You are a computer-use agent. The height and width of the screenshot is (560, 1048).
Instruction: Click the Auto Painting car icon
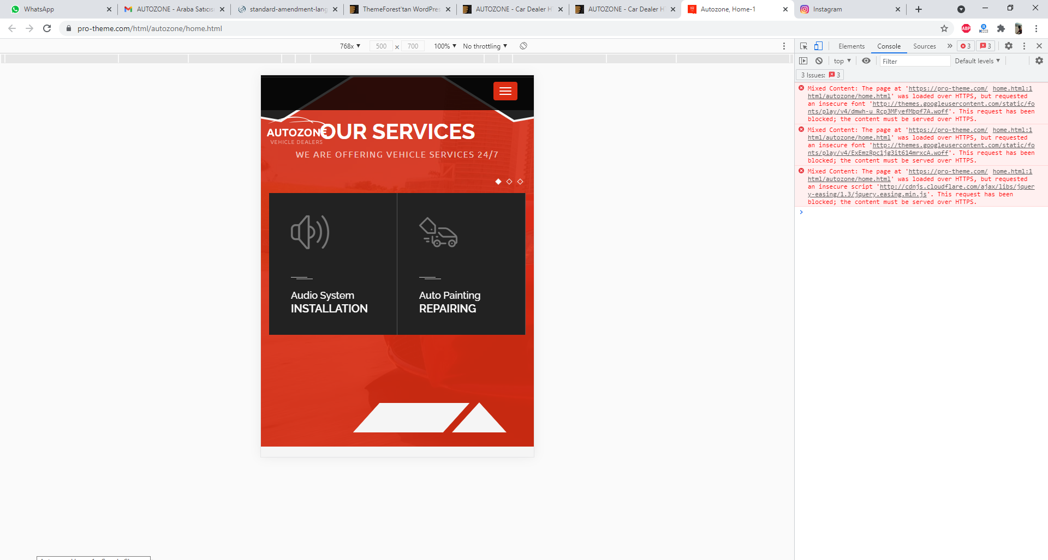tap(438, 232)
